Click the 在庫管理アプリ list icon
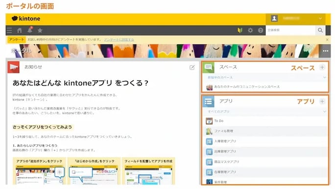The image size is (335, 189). point(209,172)
